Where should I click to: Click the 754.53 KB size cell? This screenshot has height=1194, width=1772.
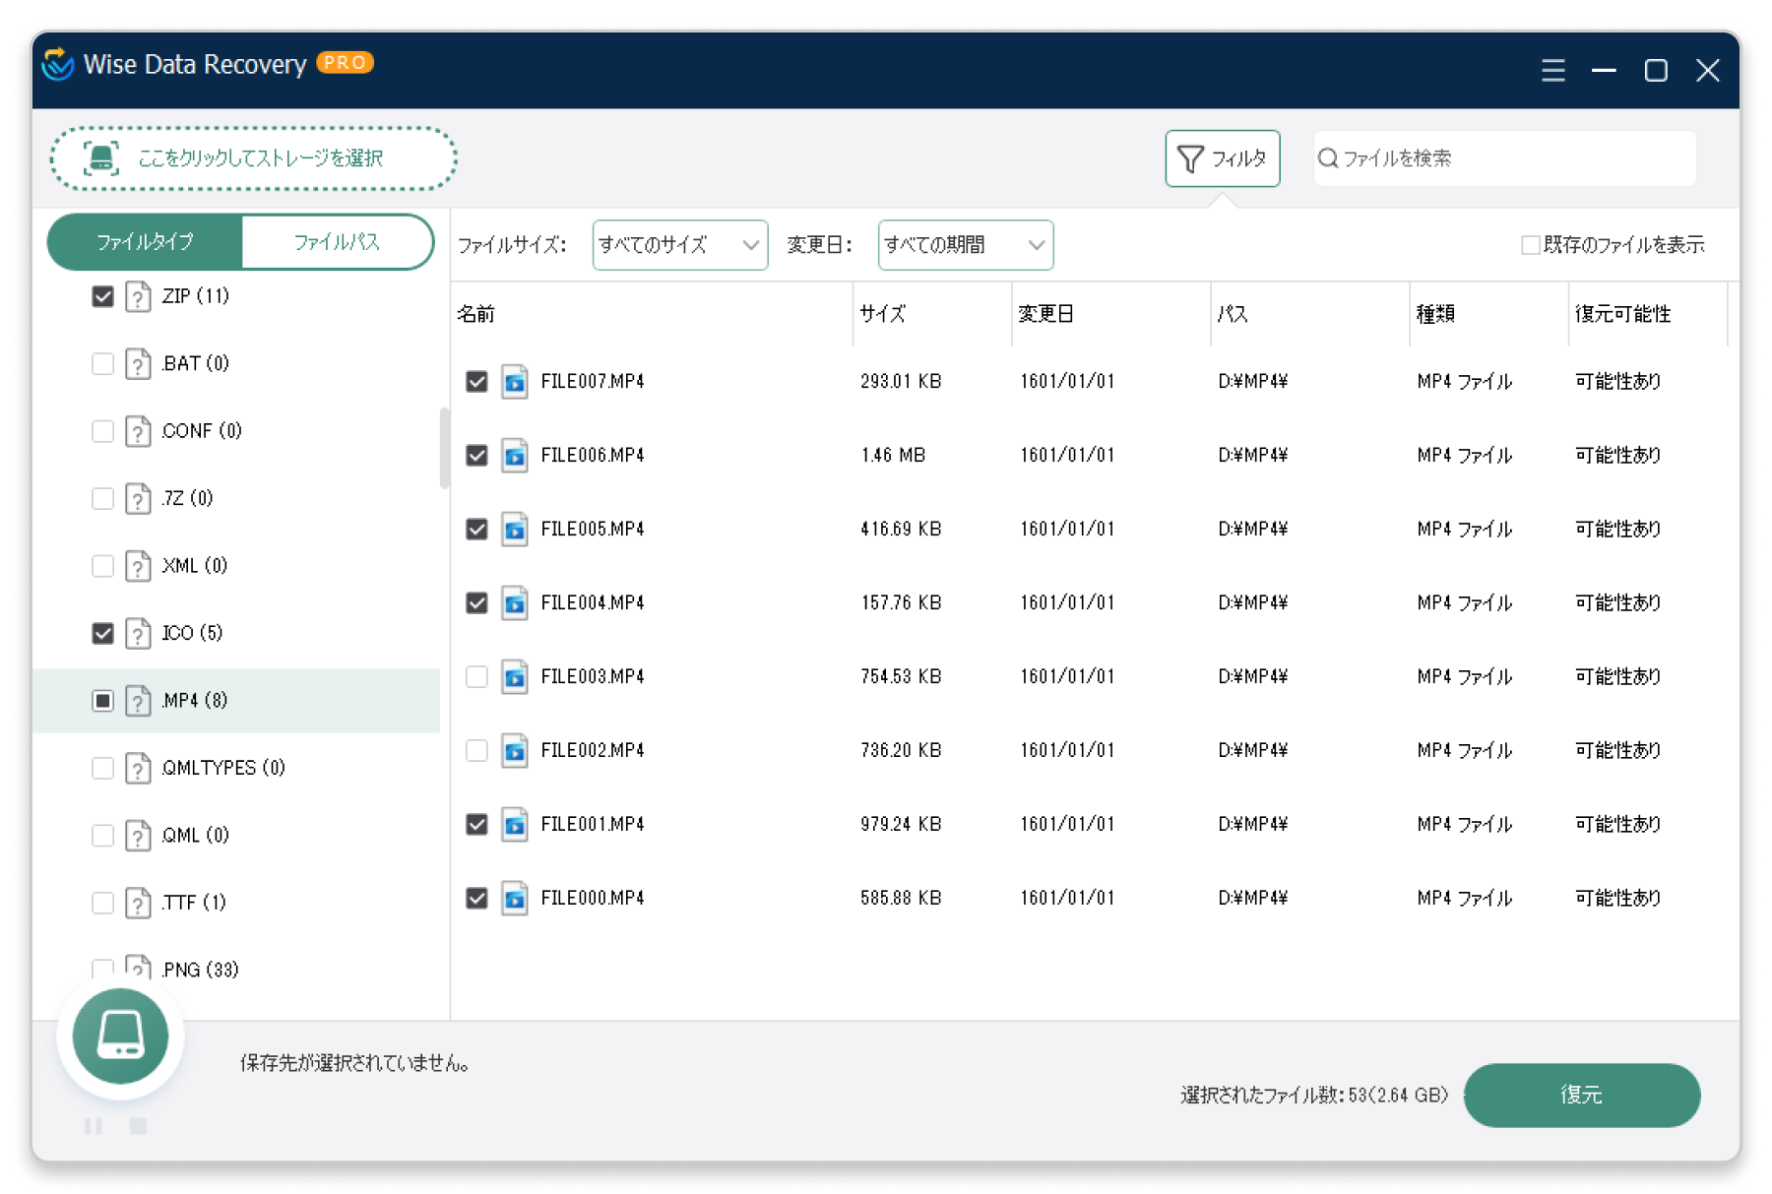901,676
